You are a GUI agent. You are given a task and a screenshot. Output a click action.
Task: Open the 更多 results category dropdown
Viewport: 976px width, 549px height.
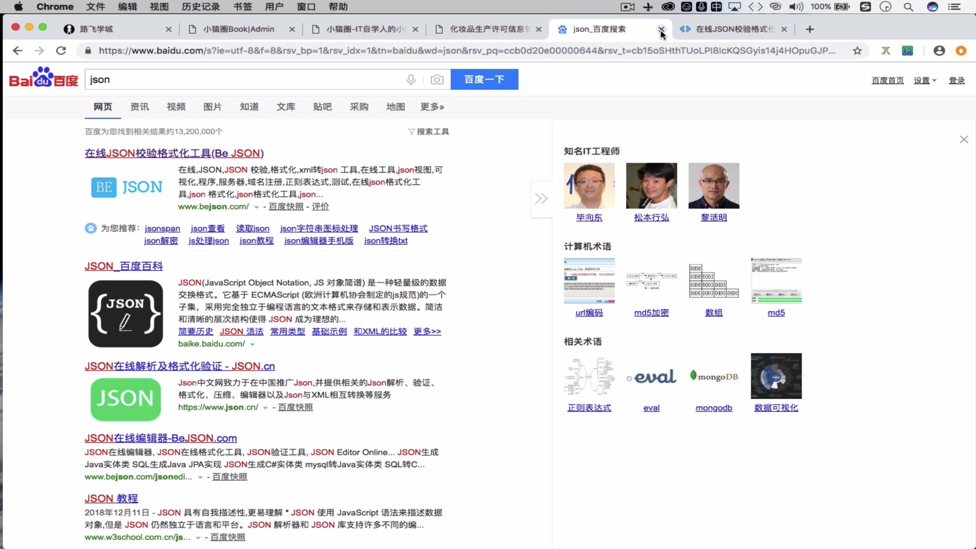click(x=432, y=107)
